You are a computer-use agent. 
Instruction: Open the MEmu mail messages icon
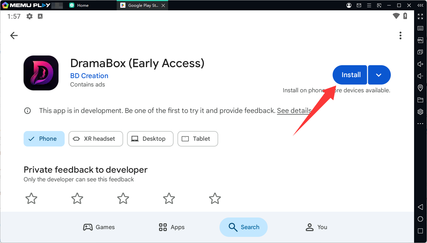coord(359,5)
